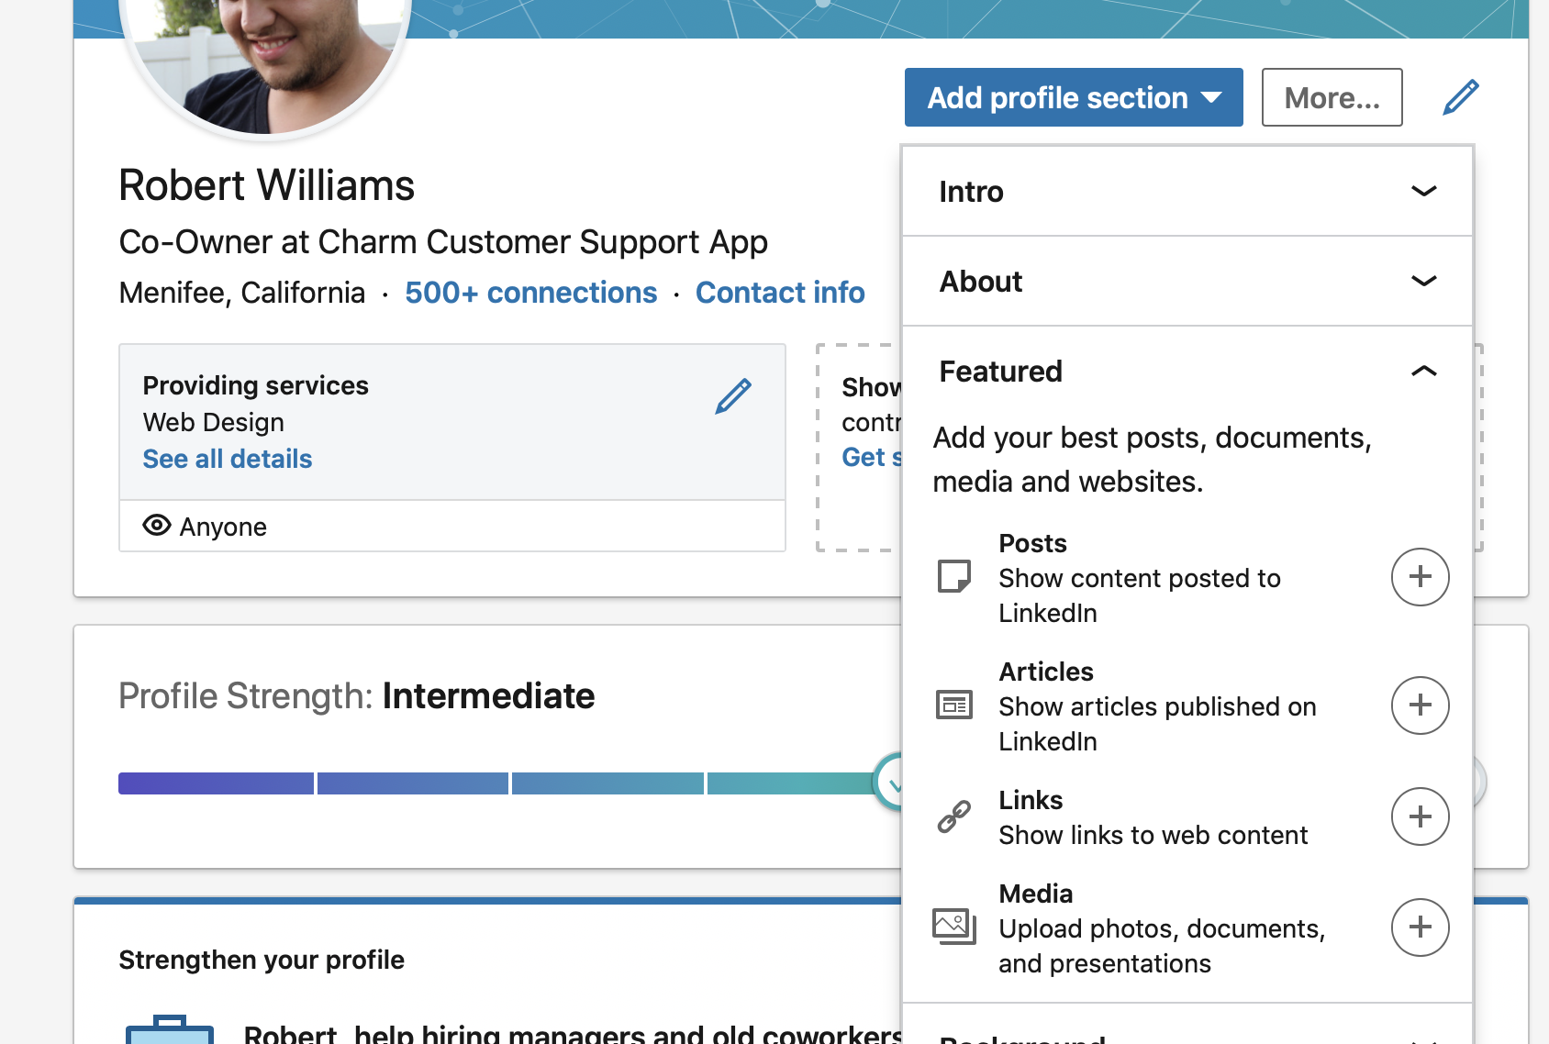Click the Anyone visibility eye icon

pyautogui.click(x=157, y=526)
